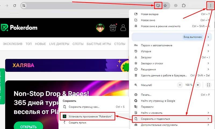Click the dealer avatar icon in Pokerdom header
The image size is (215, 129).
(100, 28)
